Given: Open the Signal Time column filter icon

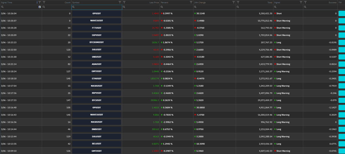Looking at the screenshot, I should coord(40,2).
